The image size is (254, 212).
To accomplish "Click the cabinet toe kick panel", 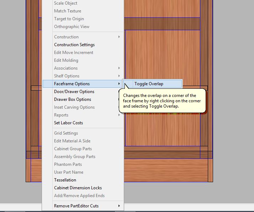I will (167, 170).
